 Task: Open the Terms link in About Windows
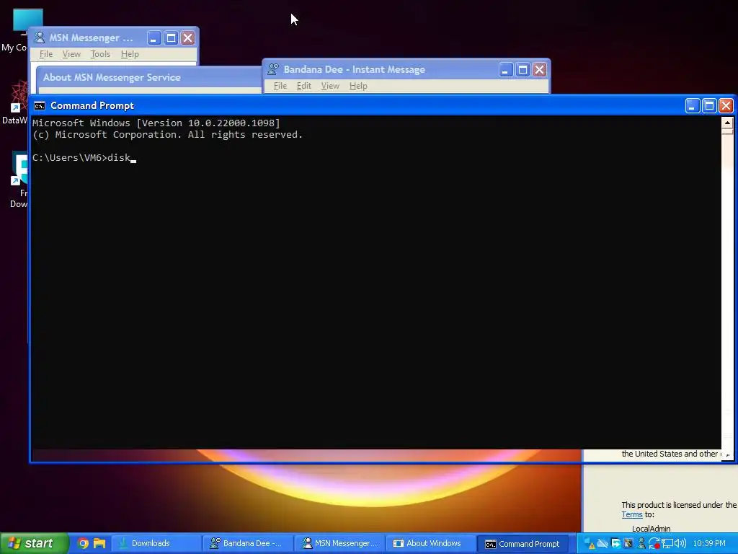point(631,515)
